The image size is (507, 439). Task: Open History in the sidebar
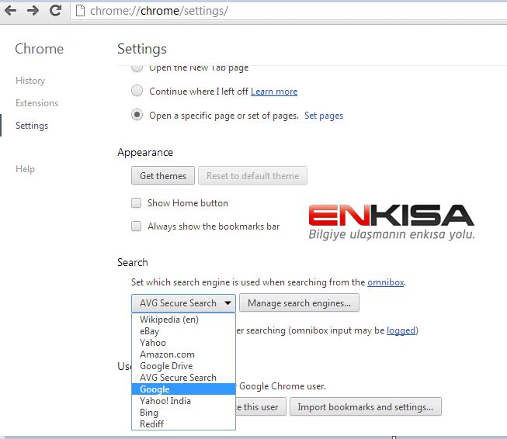[30, 81]
